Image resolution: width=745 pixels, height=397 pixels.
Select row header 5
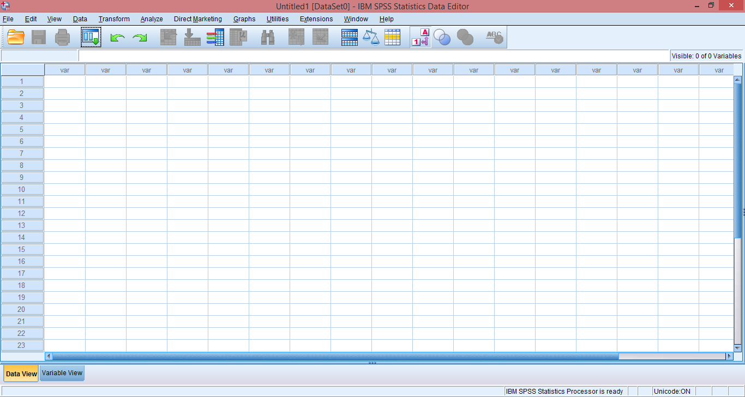(22, 129)
